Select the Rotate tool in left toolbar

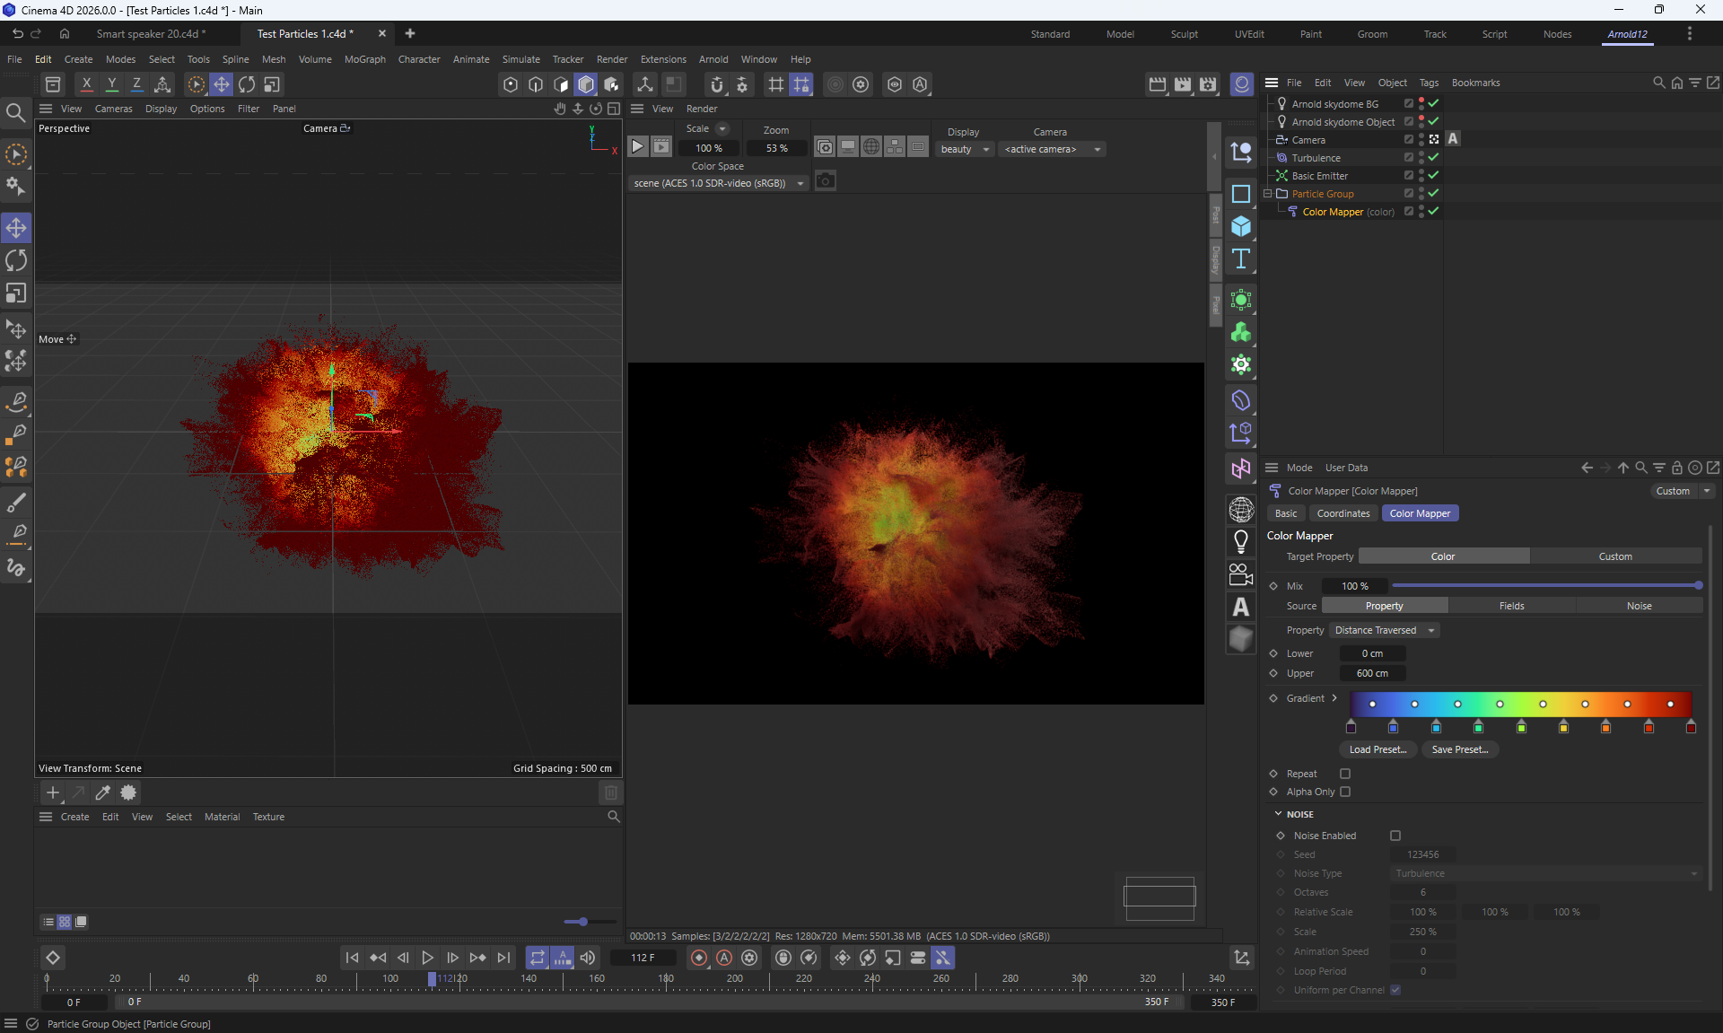[x=16, y=261]
